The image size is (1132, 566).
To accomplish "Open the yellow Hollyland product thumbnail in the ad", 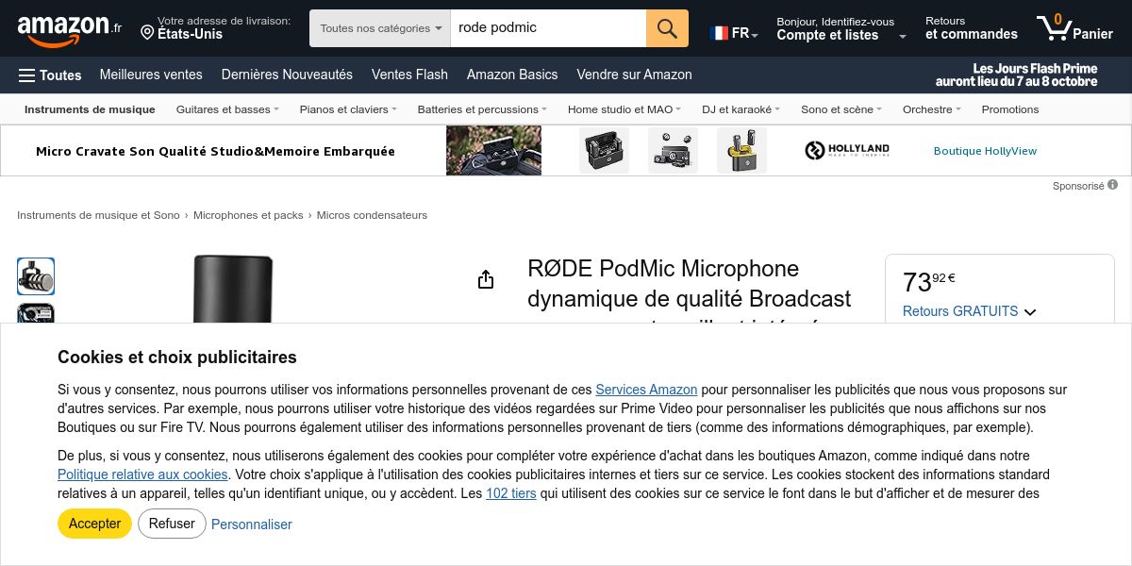I will point(741,150).
